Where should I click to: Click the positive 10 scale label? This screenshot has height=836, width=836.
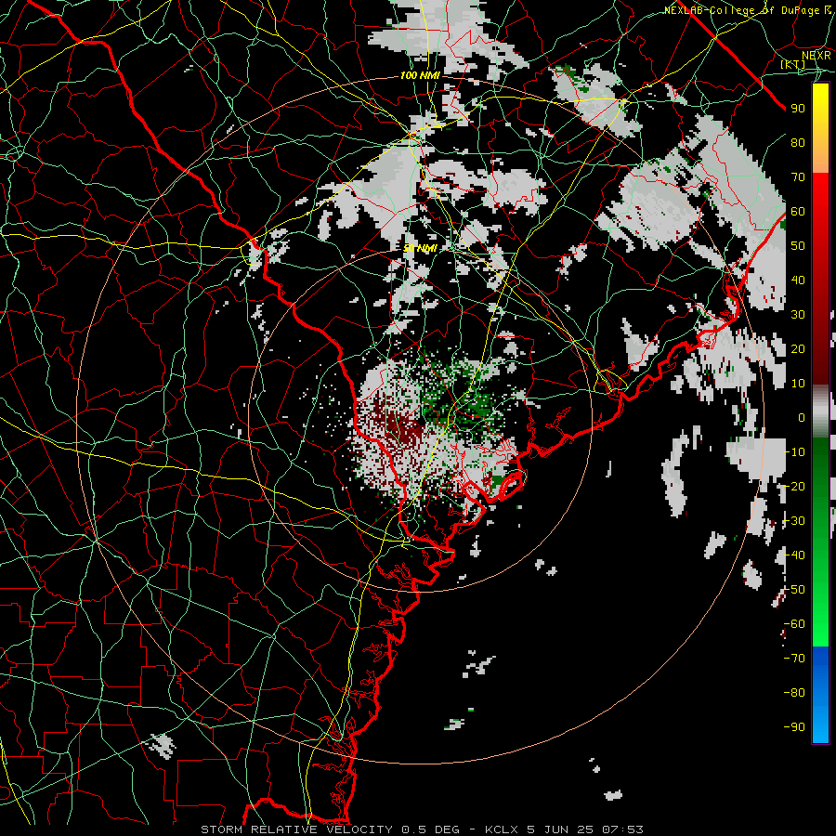798,384
